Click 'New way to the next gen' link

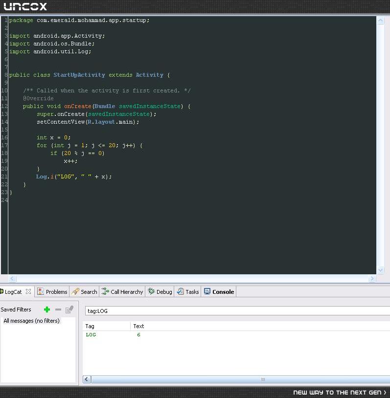pos(340,393)
